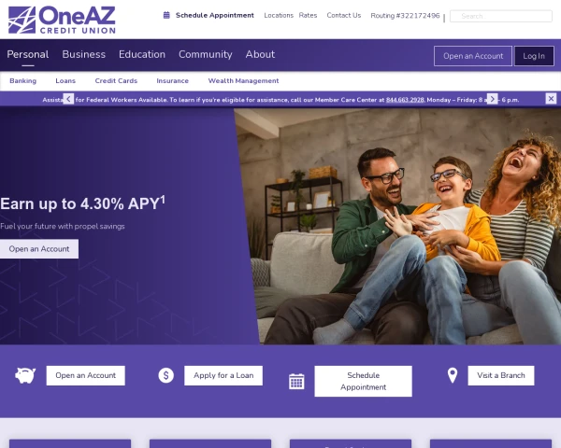Expand the Wealth Management submenu
The width and height of the screenshot is (561, 448).
[x=243, y=81]
